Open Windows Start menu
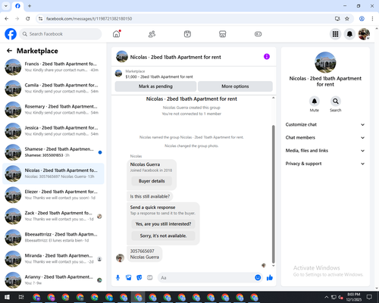 (7, 297)
